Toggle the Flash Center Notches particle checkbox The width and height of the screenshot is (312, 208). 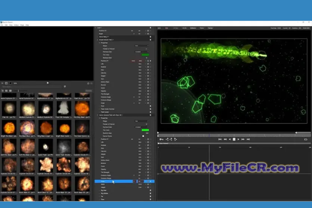coord(150,109)
